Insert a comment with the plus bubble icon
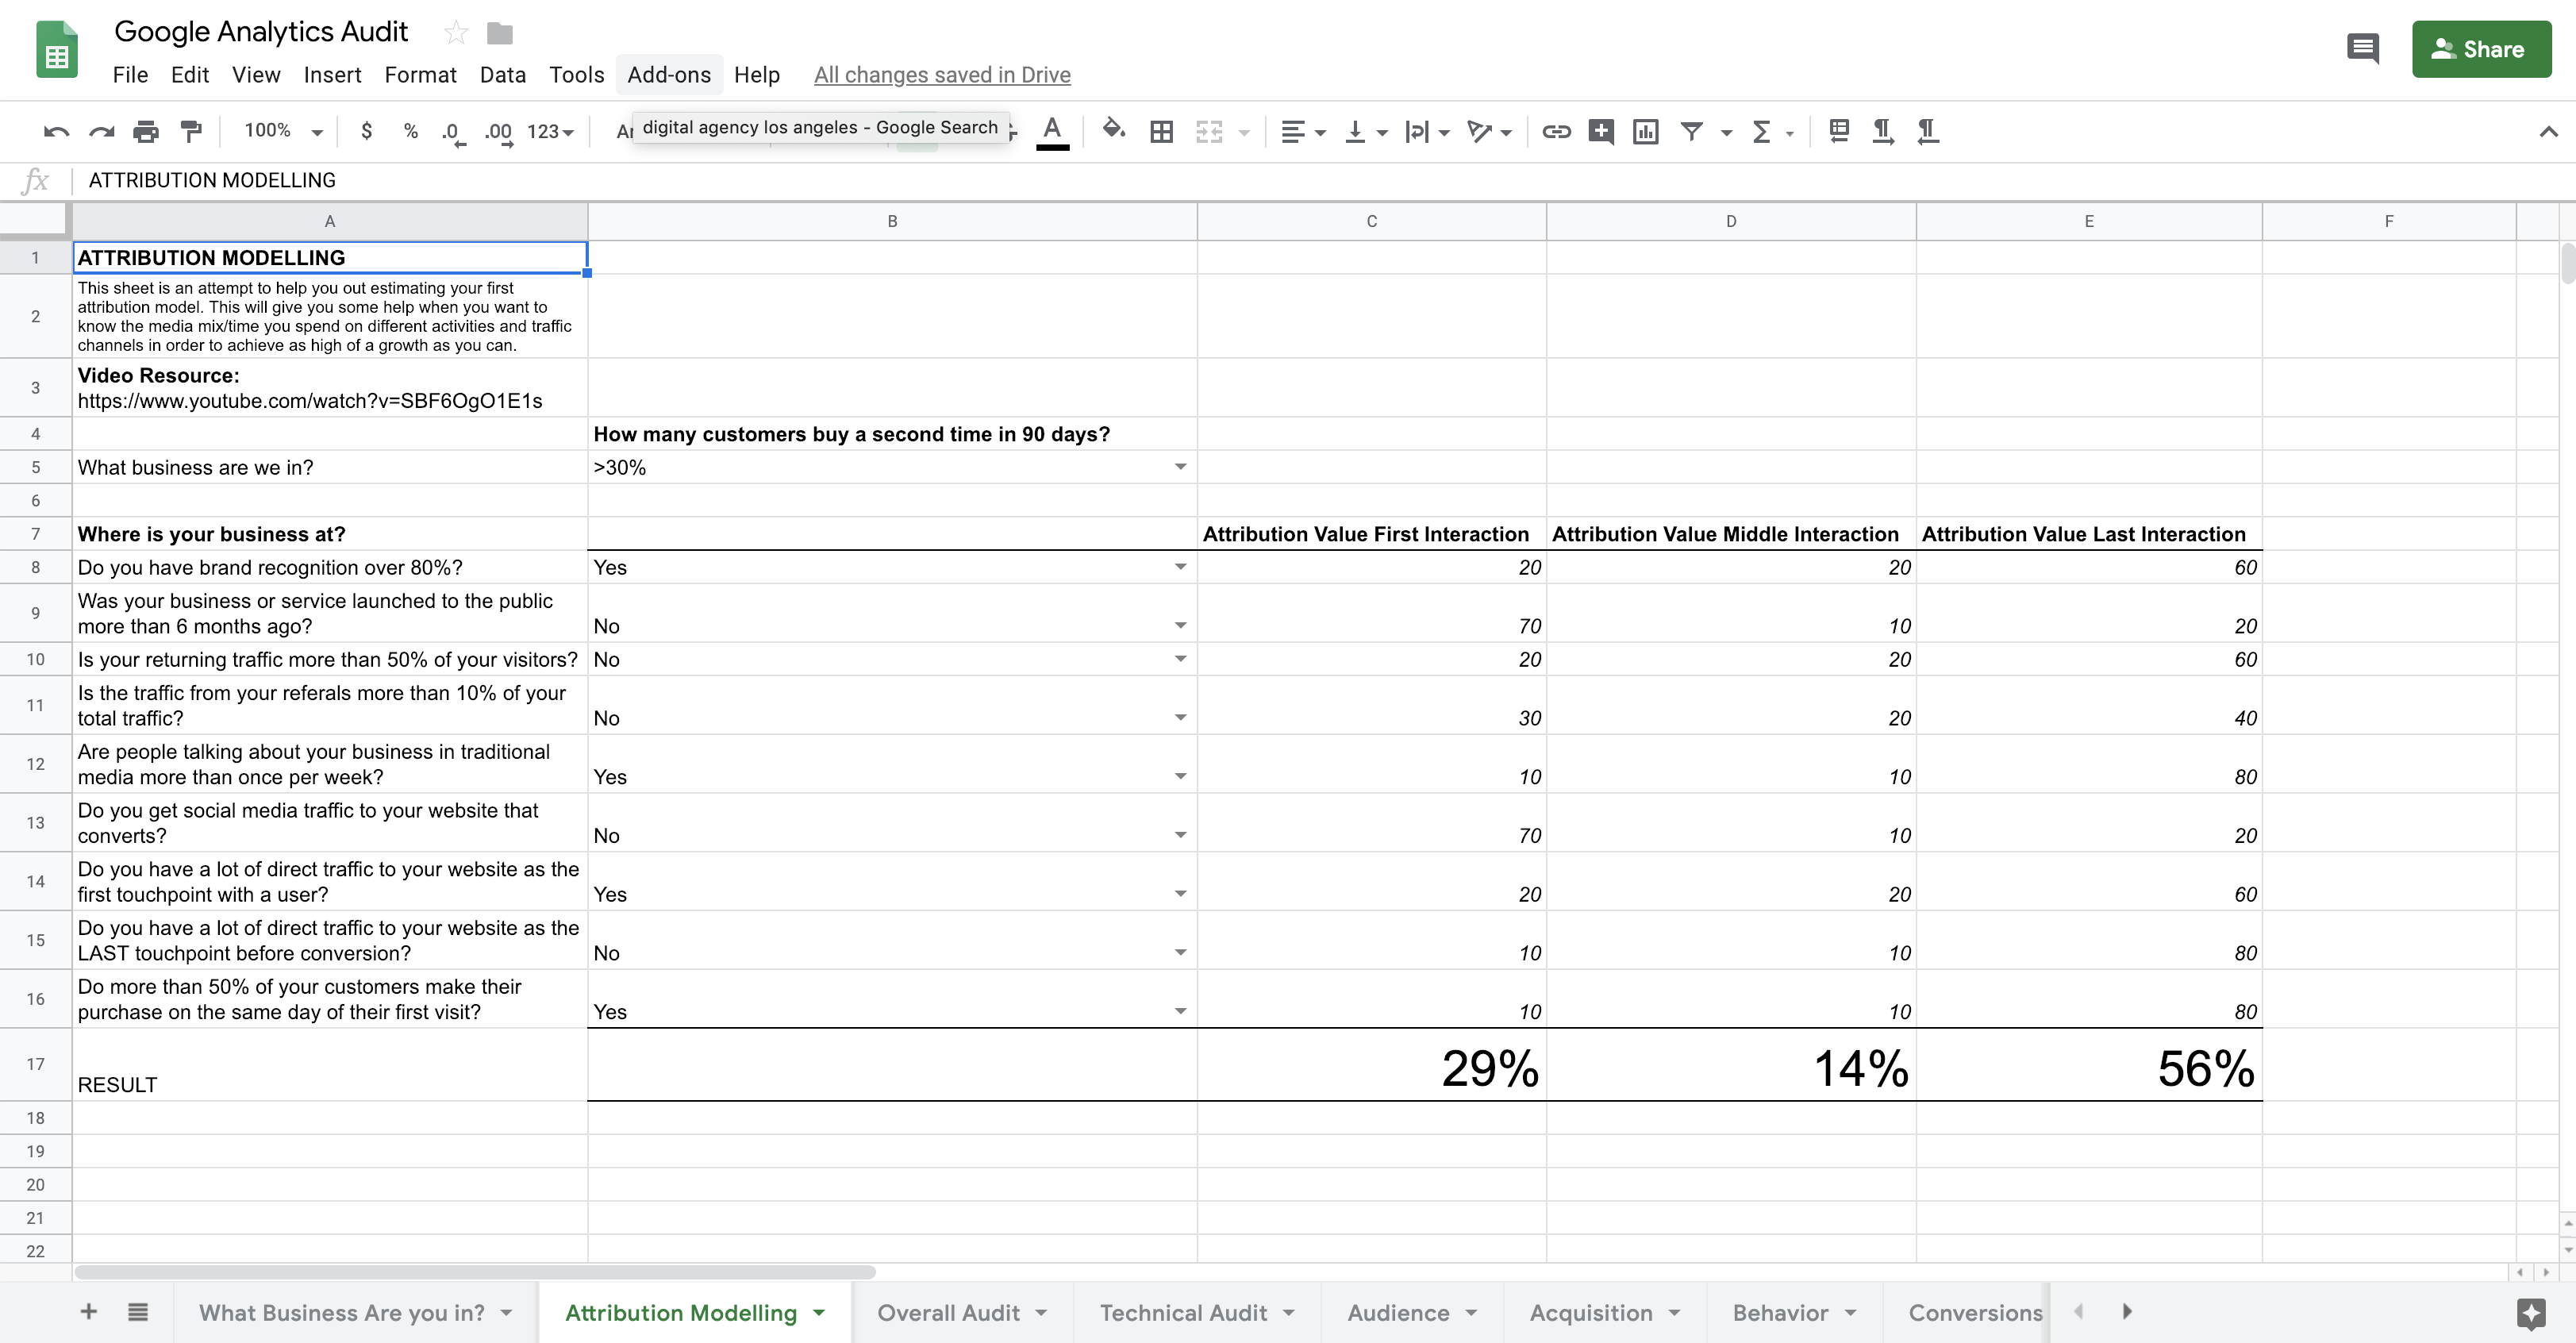2576x1343 pixels. pyautogui.click(x=1600, y=131)
